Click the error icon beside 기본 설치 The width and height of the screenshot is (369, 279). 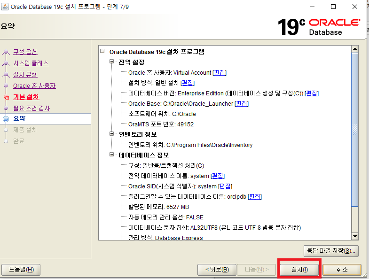[x=6, y=97]
